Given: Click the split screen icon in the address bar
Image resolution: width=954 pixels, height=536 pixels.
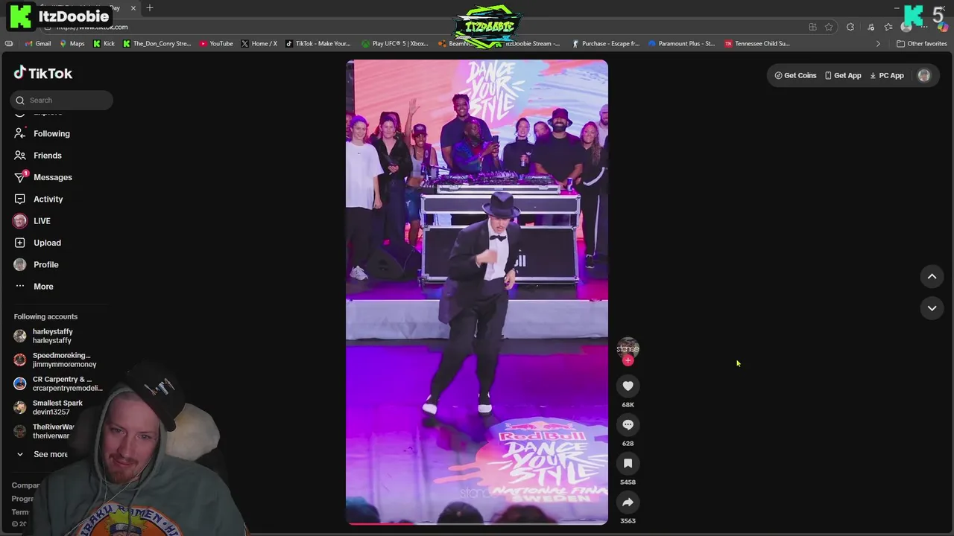Looking at the screenshot, I should (812, 27).
